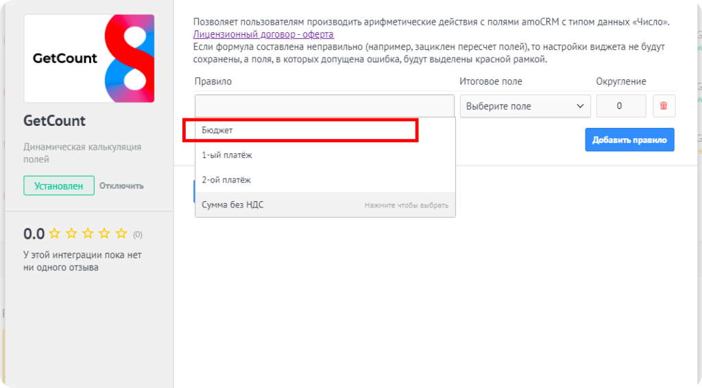This screenshot has height=388, width=702.
Task: Click "Отключить" to disable the widget
Action: 121,185
